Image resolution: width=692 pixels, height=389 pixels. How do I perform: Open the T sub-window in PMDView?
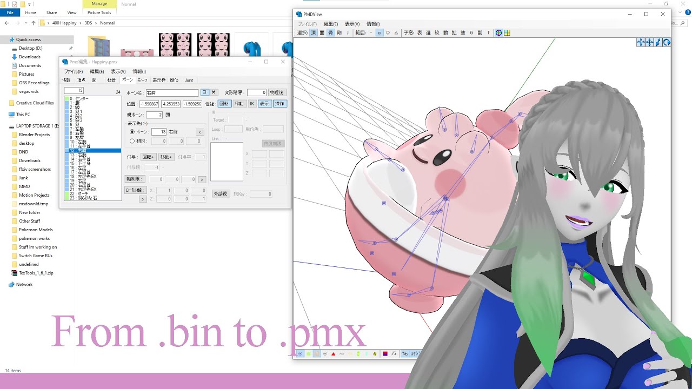point(488,32)
